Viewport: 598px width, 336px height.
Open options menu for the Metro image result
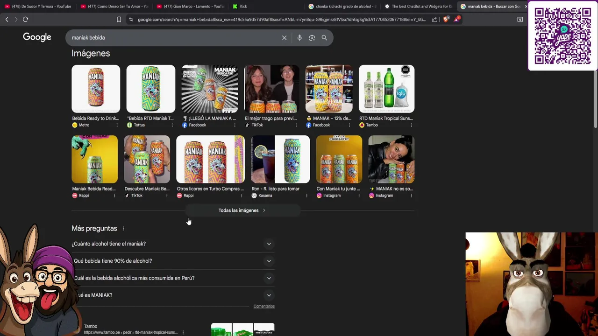(x=117, y=125)
